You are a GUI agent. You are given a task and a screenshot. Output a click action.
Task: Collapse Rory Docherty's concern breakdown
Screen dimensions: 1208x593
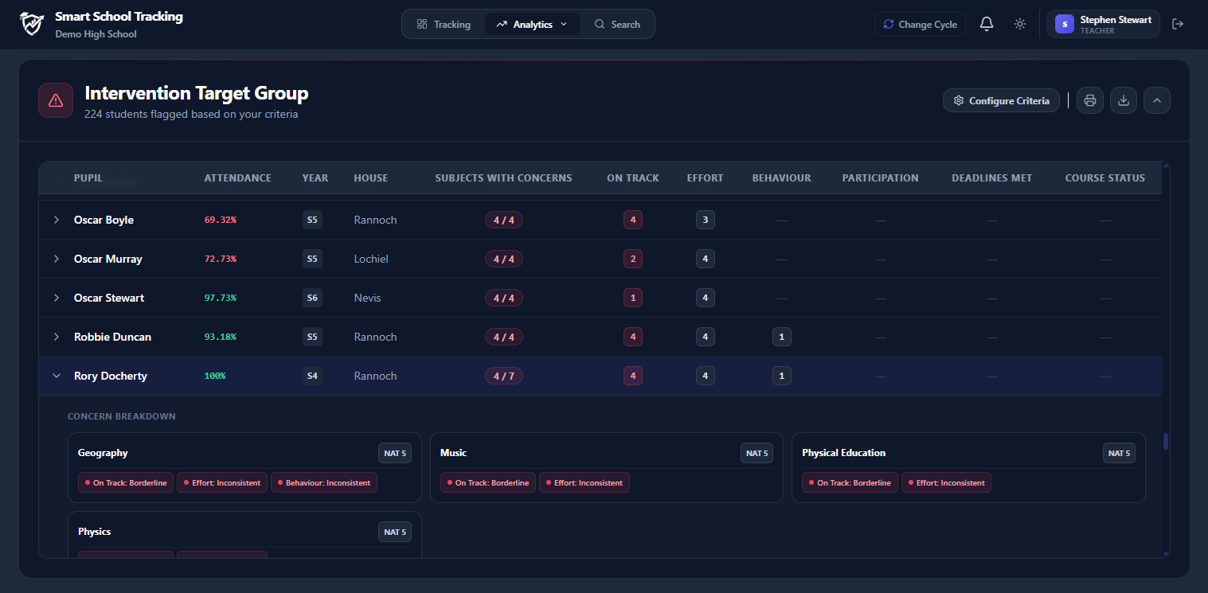tap(57, 376)
